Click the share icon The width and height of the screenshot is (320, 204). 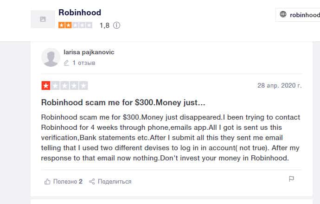click(92, 181)
